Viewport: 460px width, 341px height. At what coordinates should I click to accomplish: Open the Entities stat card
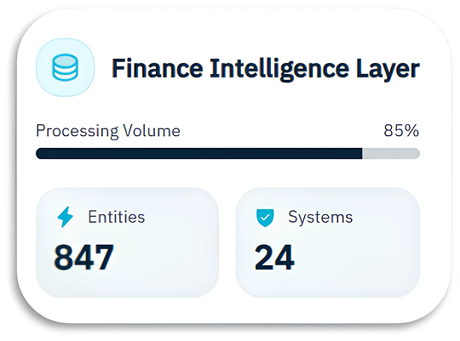(x=127, y=242)
